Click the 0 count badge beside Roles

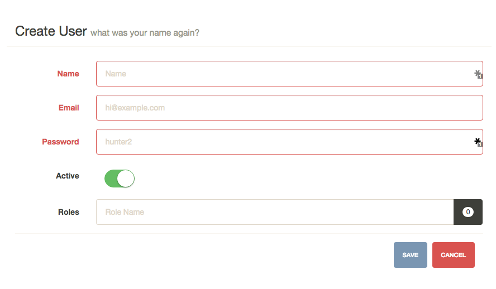468,212
